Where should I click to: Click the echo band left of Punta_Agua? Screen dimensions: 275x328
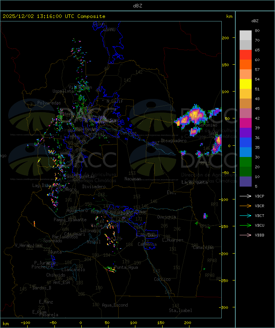tap(110, 269)
